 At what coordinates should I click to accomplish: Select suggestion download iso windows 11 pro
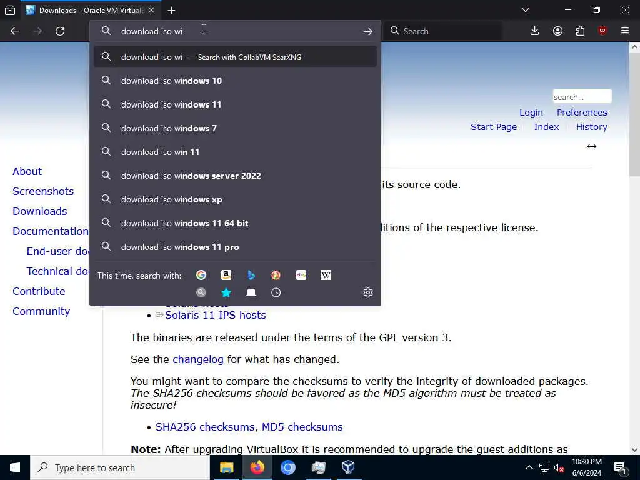coord(235,246)
